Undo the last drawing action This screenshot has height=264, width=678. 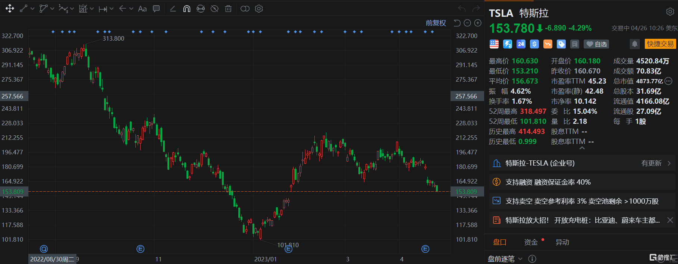point(462,9)
